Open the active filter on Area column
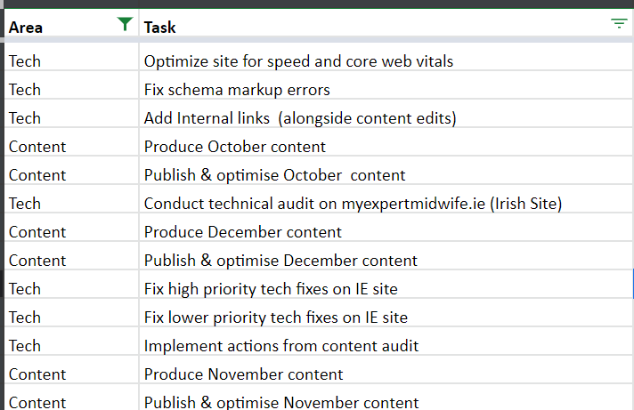634x410 pixels. coord(126,25)
